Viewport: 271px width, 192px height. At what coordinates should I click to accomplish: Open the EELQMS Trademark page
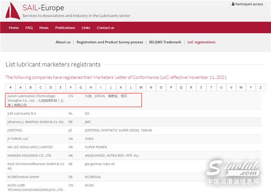(165, 42)
